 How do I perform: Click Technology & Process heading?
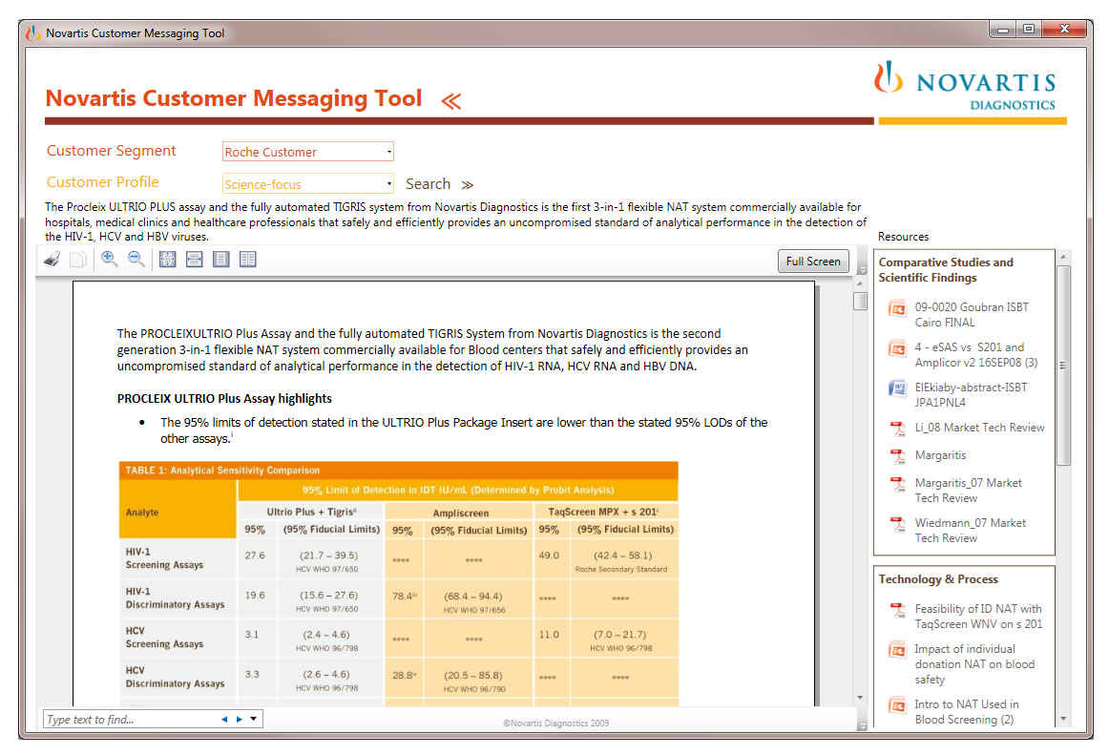pos(938,578)
